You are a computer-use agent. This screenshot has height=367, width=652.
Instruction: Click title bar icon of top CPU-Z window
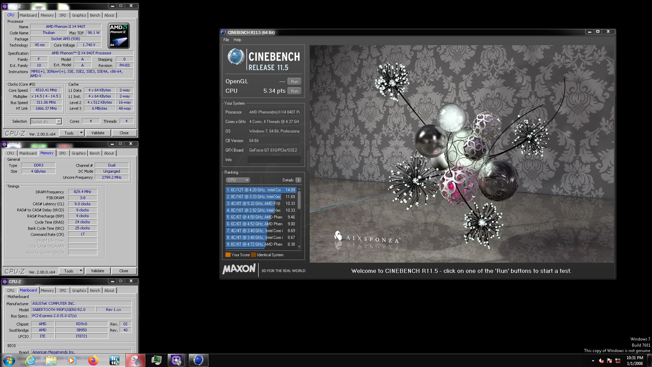[x=5, y=6]
